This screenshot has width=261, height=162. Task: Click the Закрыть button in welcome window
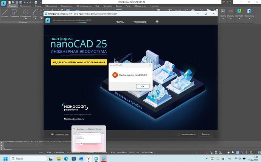pyautogui.click(x=205, y=134)
